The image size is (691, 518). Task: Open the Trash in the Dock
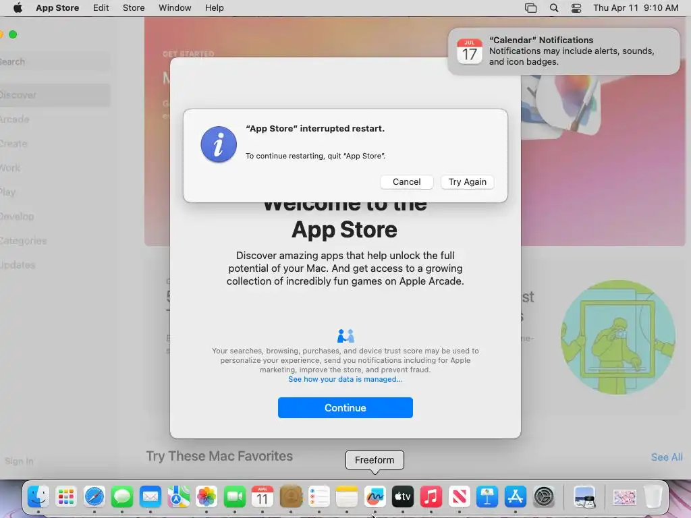[x=653, y=497]
